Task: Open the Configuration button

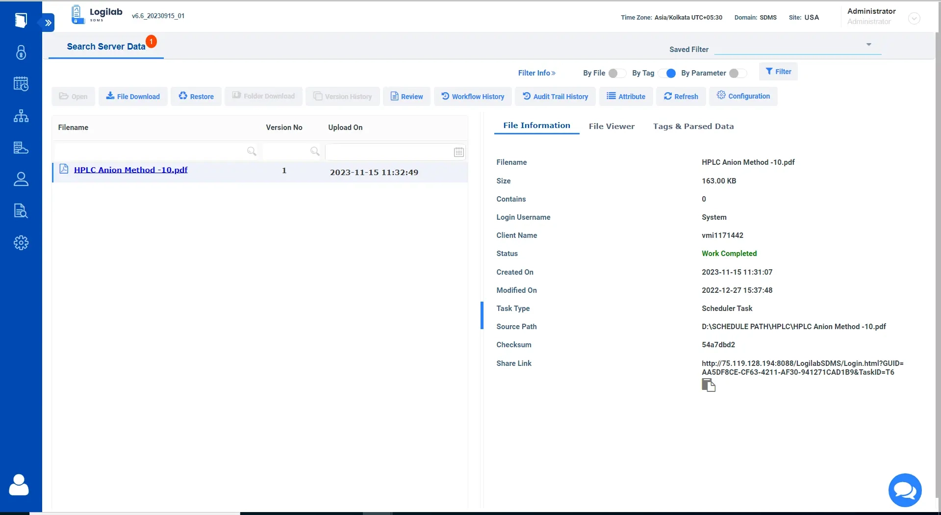Action: coord(743,96)
